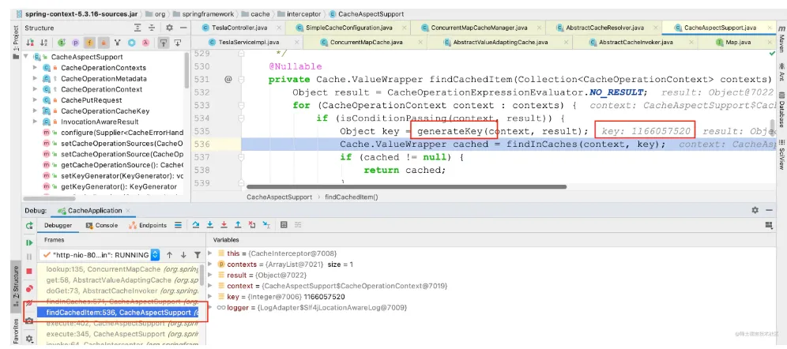This screenshot has height=349, width=787.
Task: Click the Evaluate Expression calculator icon
Action: (284, 225)
